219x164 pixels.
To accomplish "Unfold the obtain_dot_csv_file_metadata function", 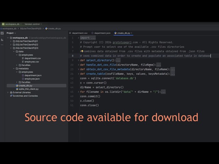I will [x=78, y=69].
